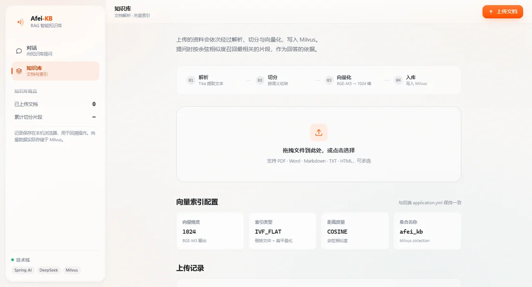This screenshot has width=532, height=287.
Task: Click the BGE-M3 → 1024 维 step subtitle
Action: [354, 83]
